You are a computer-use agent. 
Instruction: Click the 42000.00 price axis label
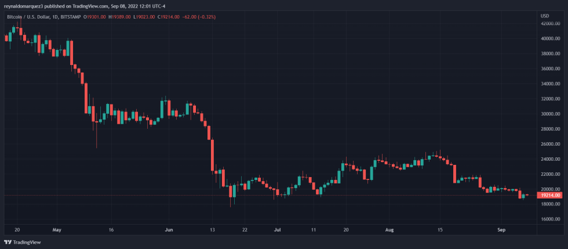pyautogui.click(x=549, y=24)
